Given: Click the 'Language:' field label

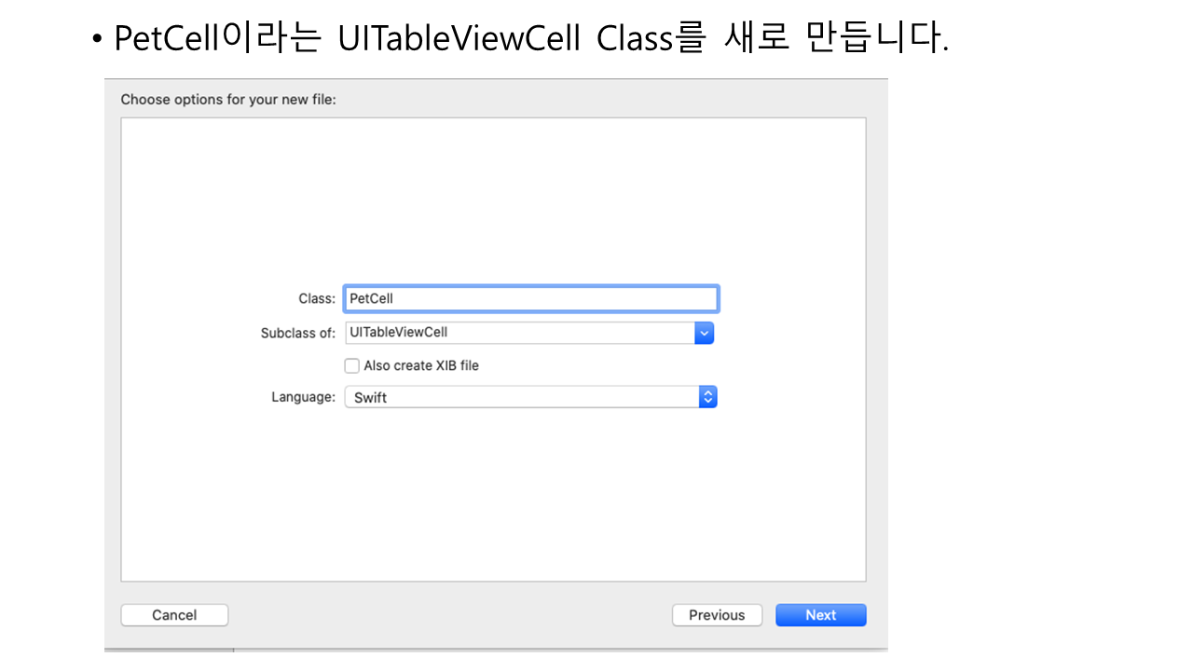Looking at the screenshot, I should click(x=303, y=397).
